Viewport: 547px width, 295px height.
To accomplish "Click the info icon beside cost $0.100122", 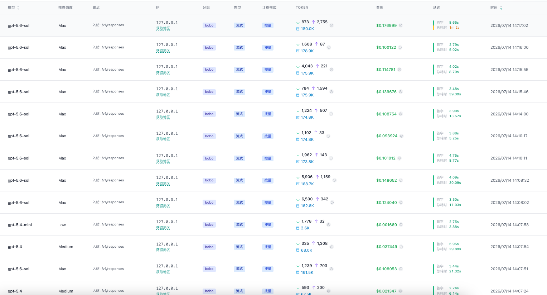I will point(400,47).
